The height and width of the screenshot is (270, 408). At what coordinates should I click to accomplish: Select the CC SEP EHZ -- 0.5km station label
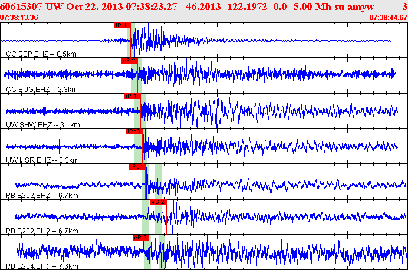[41, 54]
